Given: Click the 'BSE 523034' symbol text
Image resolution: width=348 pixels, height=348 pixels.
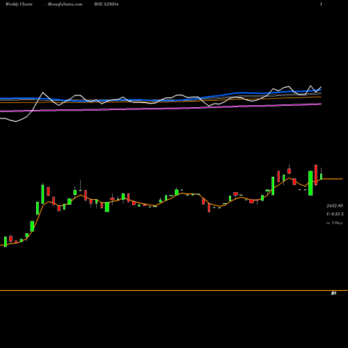Looking at the screenshot, I should tap(106, 4).
